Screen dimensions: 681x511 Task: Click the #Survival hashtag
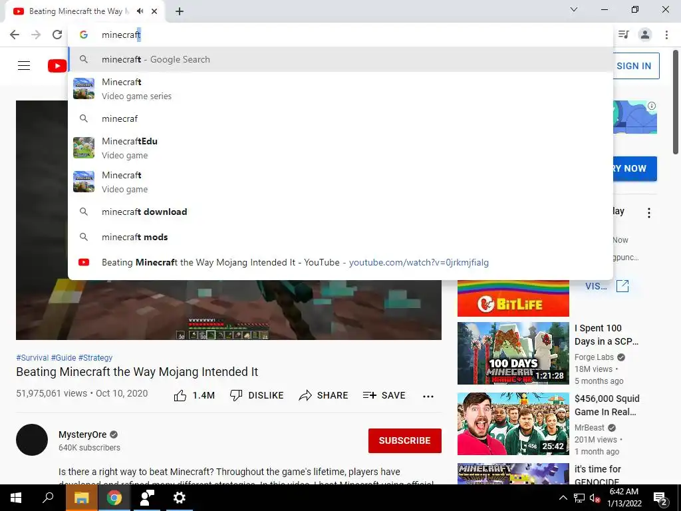(32, 357)
